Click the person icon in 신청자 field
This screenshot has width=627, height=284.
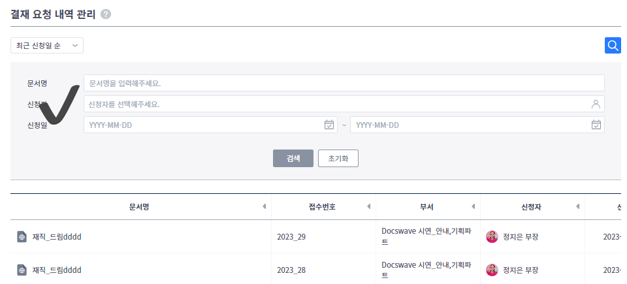tap(596, 104)
